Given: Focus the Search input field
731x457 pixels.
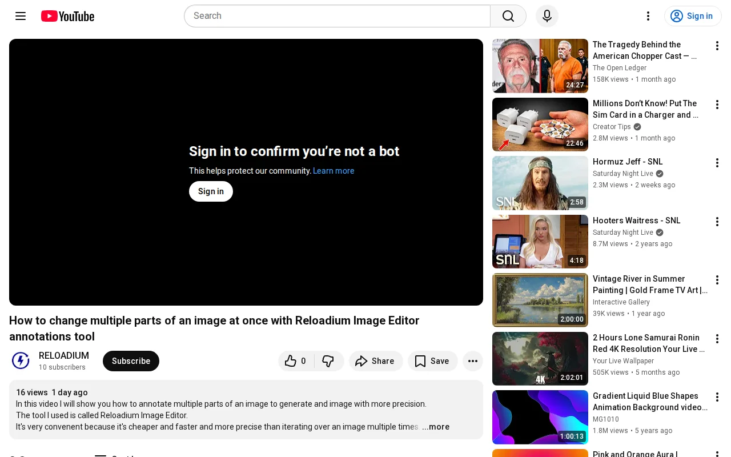Looking at the screenshot, I should [x=337, y=16].
